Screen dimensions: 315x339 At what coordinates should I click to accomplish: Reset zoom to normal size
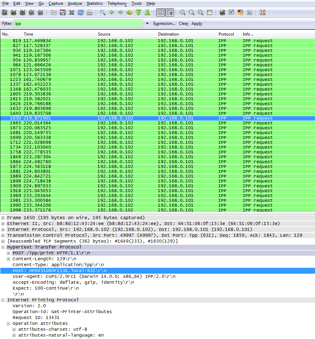coord(201,12)
